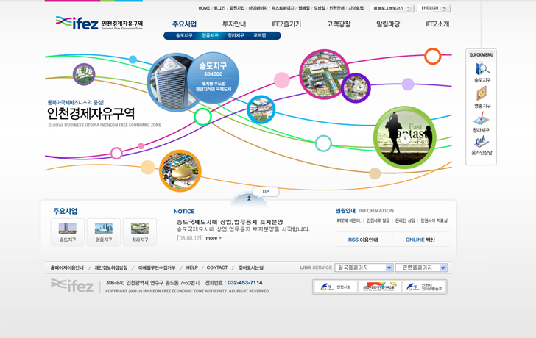Click the HELP footer link
536x338 pixels.
point(191,267)
